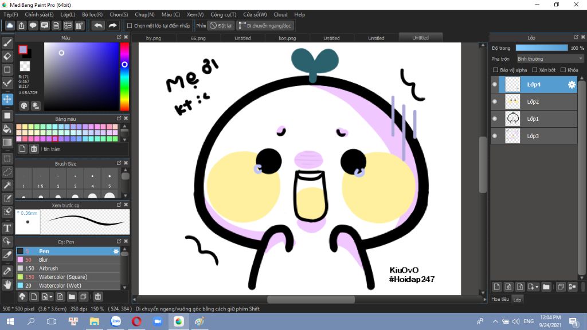Undock the Brush Size panel
This screenshot has width=587, height=330.
click(x=119, y=163)
